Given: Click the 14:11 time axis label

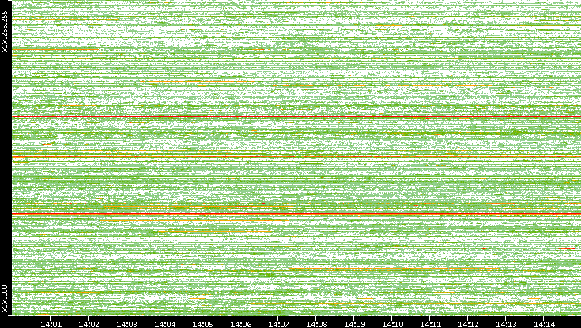Looking at the screenshot, I should [x=430, y=325].
